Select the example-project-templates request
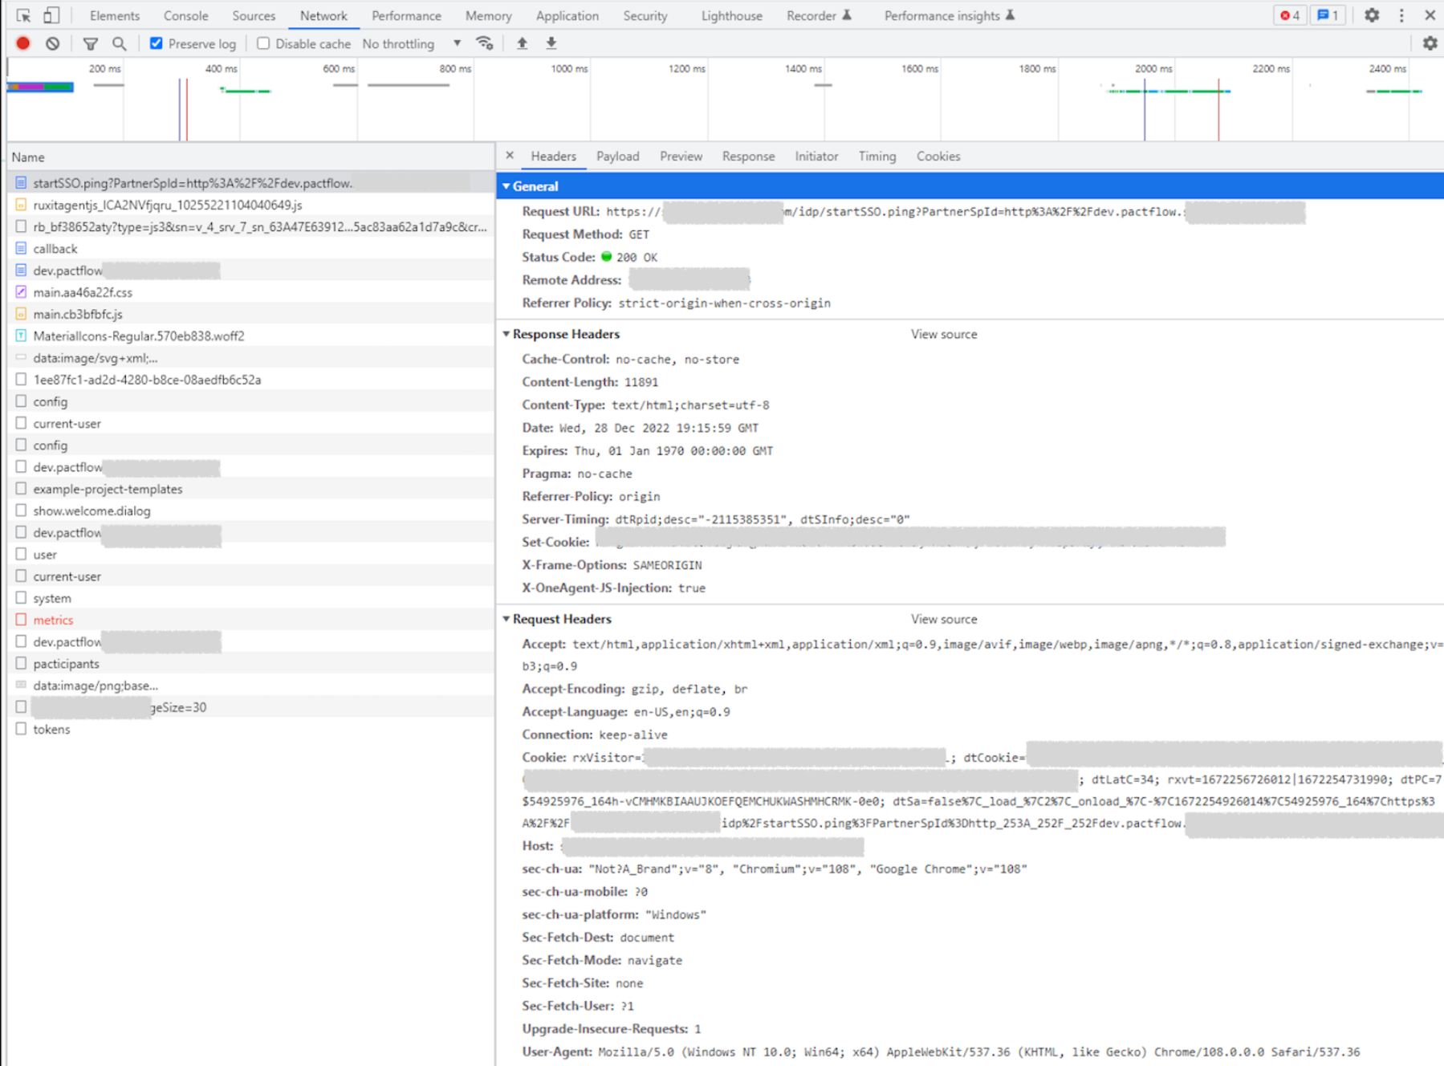The height and width of the screenshot is (1066, 1444). [x=251, y=489]
